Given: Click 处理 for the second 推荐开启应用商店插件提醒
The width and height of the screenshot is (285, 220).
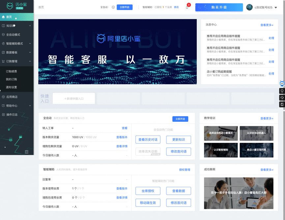Looking at the screenshot, I should (271, 50).
